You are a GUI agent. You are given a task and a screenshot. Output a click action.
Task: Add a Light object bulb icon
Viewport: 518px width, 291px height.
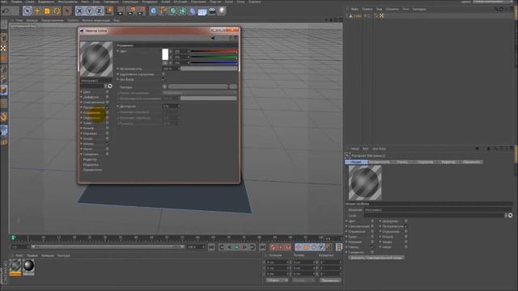(222, 11)
